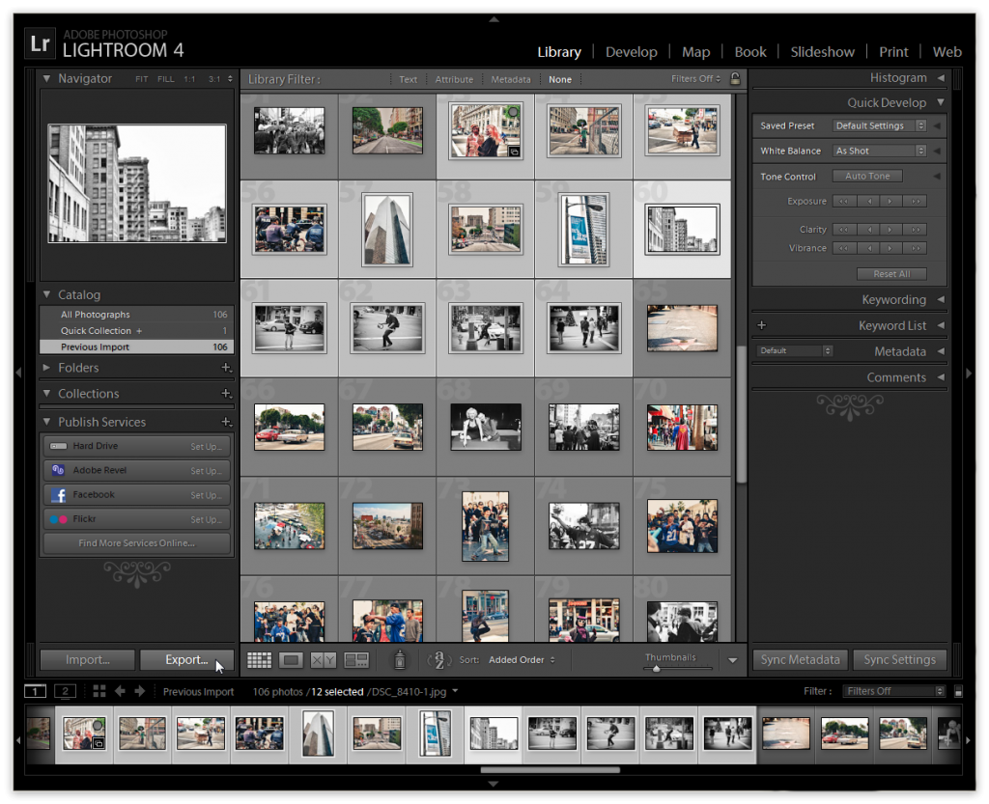Screen dimensions: 989x804
Task: Add new folder with plus icon
Action: tap(226, 368)
